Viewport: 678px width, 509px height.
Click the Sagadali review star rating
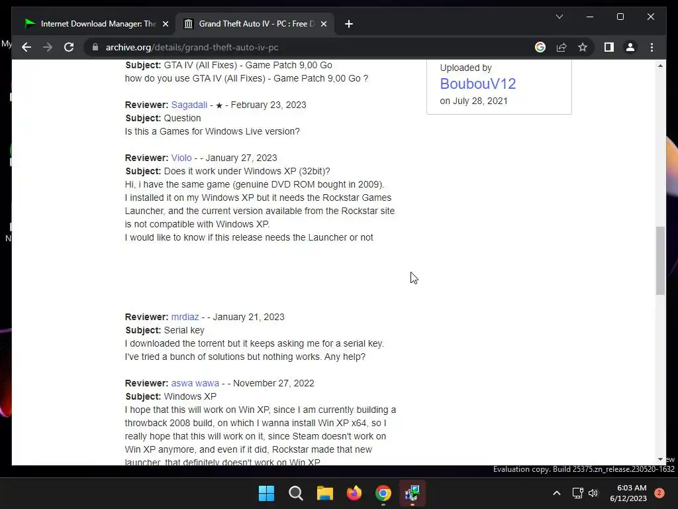pos(218,105)
